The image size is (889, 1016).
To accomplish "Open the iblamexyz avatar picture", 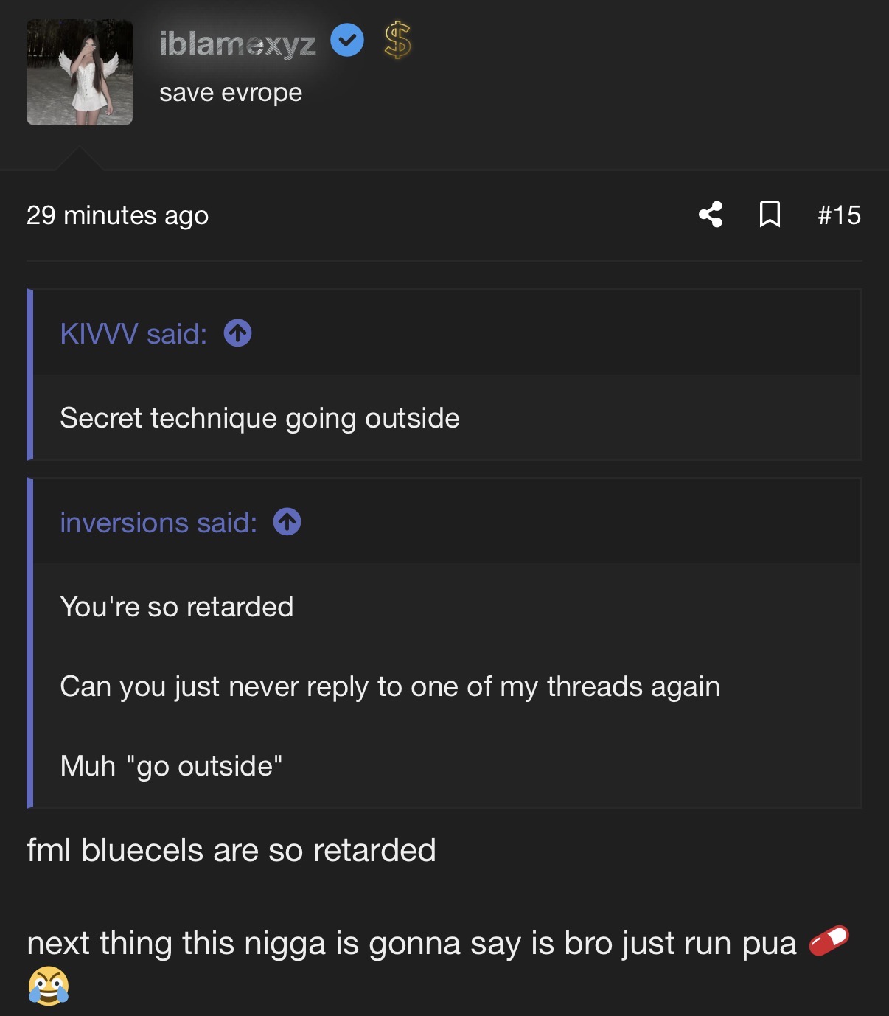I will coord(80,72).
